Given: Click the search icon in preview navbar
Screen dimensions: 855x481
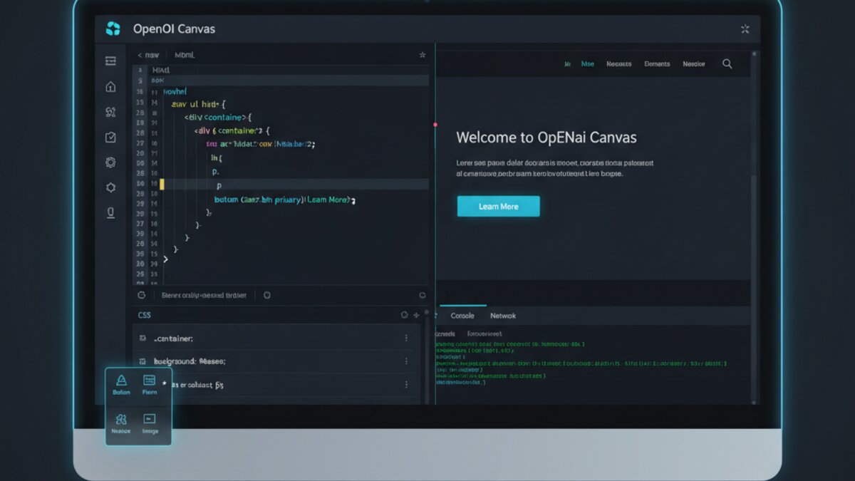Looking at the screenshot, I should click(x=727, y=63).
